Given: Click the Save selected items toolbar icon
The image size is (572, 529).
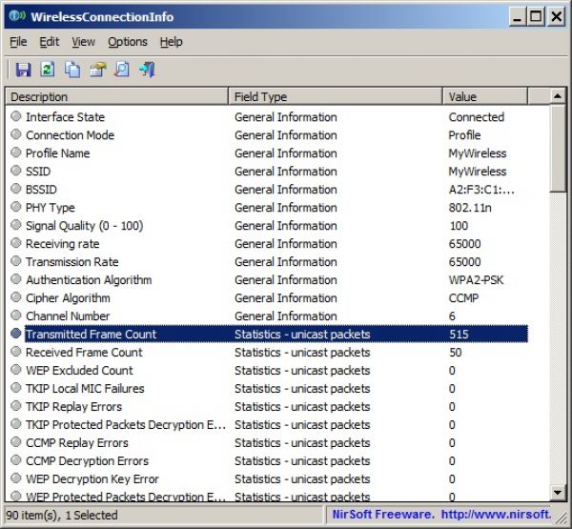Looking at the screenshot, I should pos(23,70).
